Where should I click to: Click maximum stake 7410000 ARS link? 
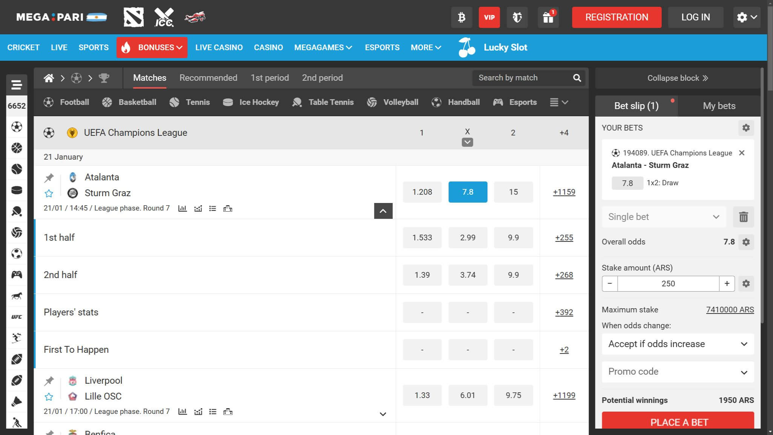point(730,310)
